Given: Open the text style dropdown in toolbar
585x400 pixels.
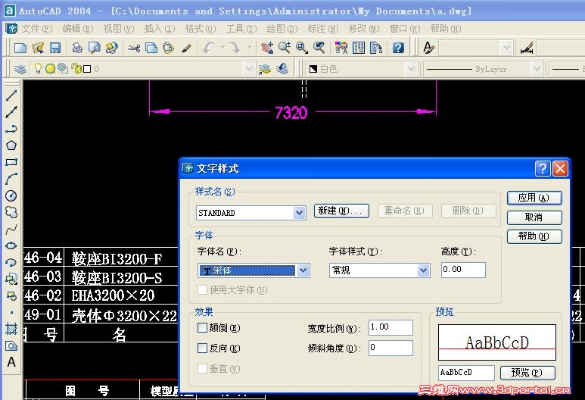Looking at the screenshot, I should pyautogui.click(x=506, y=48).
